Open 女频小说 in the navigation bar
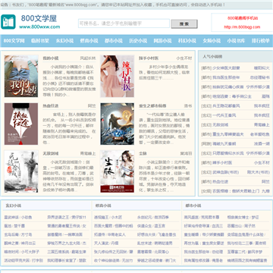Screen dimensions: 273x273 (x=212, y=41)
